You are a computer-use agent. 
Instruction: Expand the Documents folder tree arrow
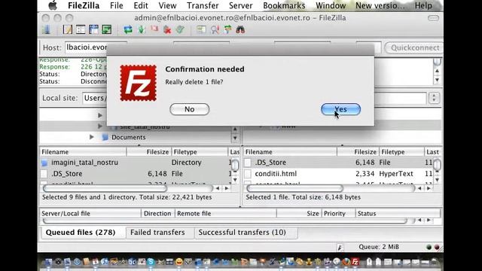(92, 137)
